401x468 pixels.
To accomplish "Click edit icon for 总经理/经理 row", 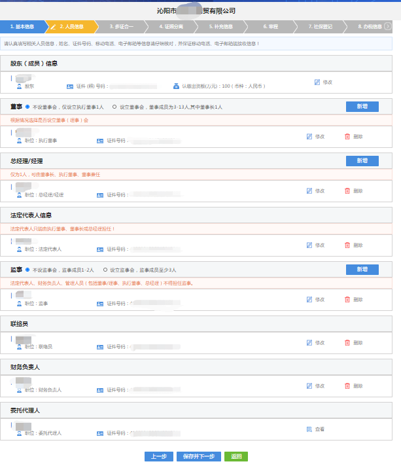I will pos(309,190).
